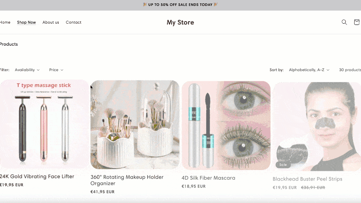The image size is (361, 203).
Task: Go to the Home menu item
Action: tap(5, 22)
